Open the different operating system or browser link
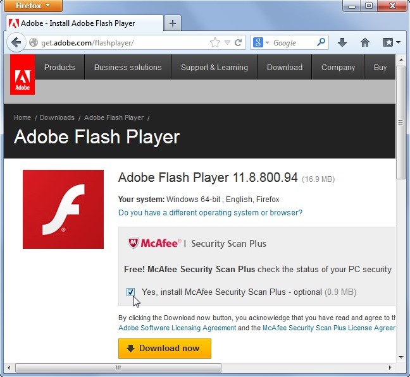410x377 pixels. [x=210, y=213]
